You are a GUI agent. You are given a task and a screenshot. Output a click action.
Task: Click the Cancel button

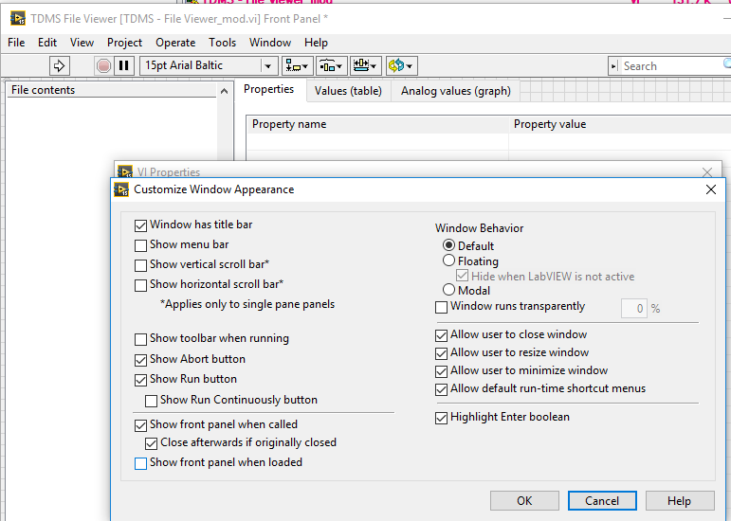pyautogui.click(x=602, y=500)
